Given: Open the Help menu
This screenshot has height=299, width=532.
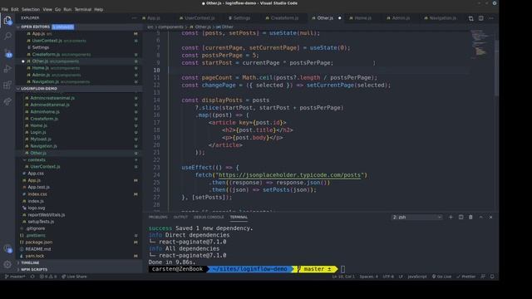Looking at the screenshot, I should 98,9.
